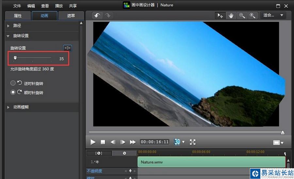Click the left panel scroll up arrow

click(x=81, y=23)
